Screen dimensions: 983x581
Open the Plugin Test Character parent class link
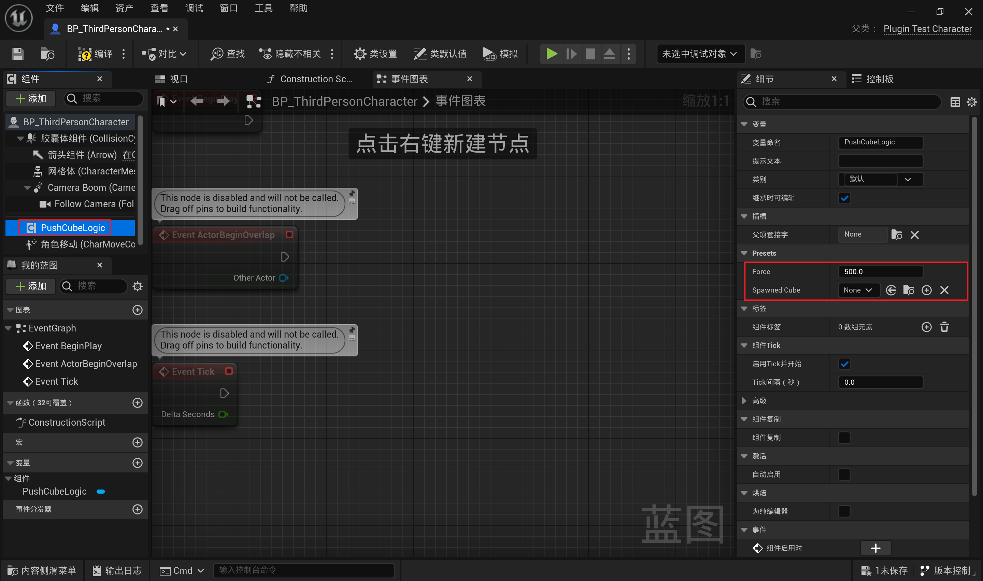click(927, 29)
